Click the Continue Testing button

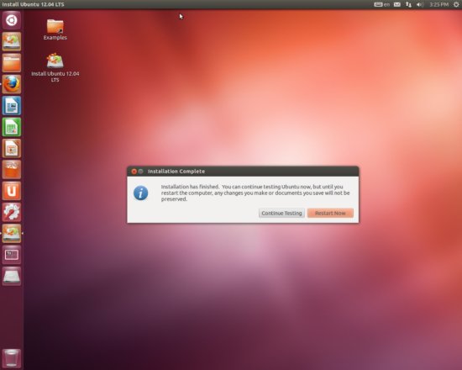(281, 213)
